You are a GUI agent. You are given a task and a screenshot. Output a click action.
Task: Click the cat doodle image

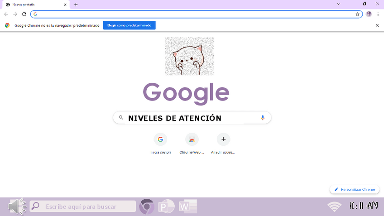click(189, 56)
